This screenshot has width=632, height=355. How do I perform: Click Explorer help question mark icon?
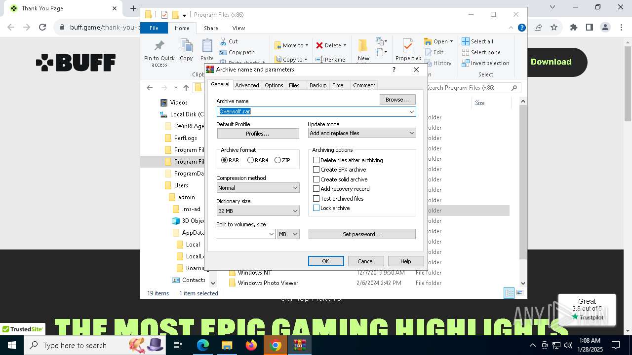(x=521, y=28)
